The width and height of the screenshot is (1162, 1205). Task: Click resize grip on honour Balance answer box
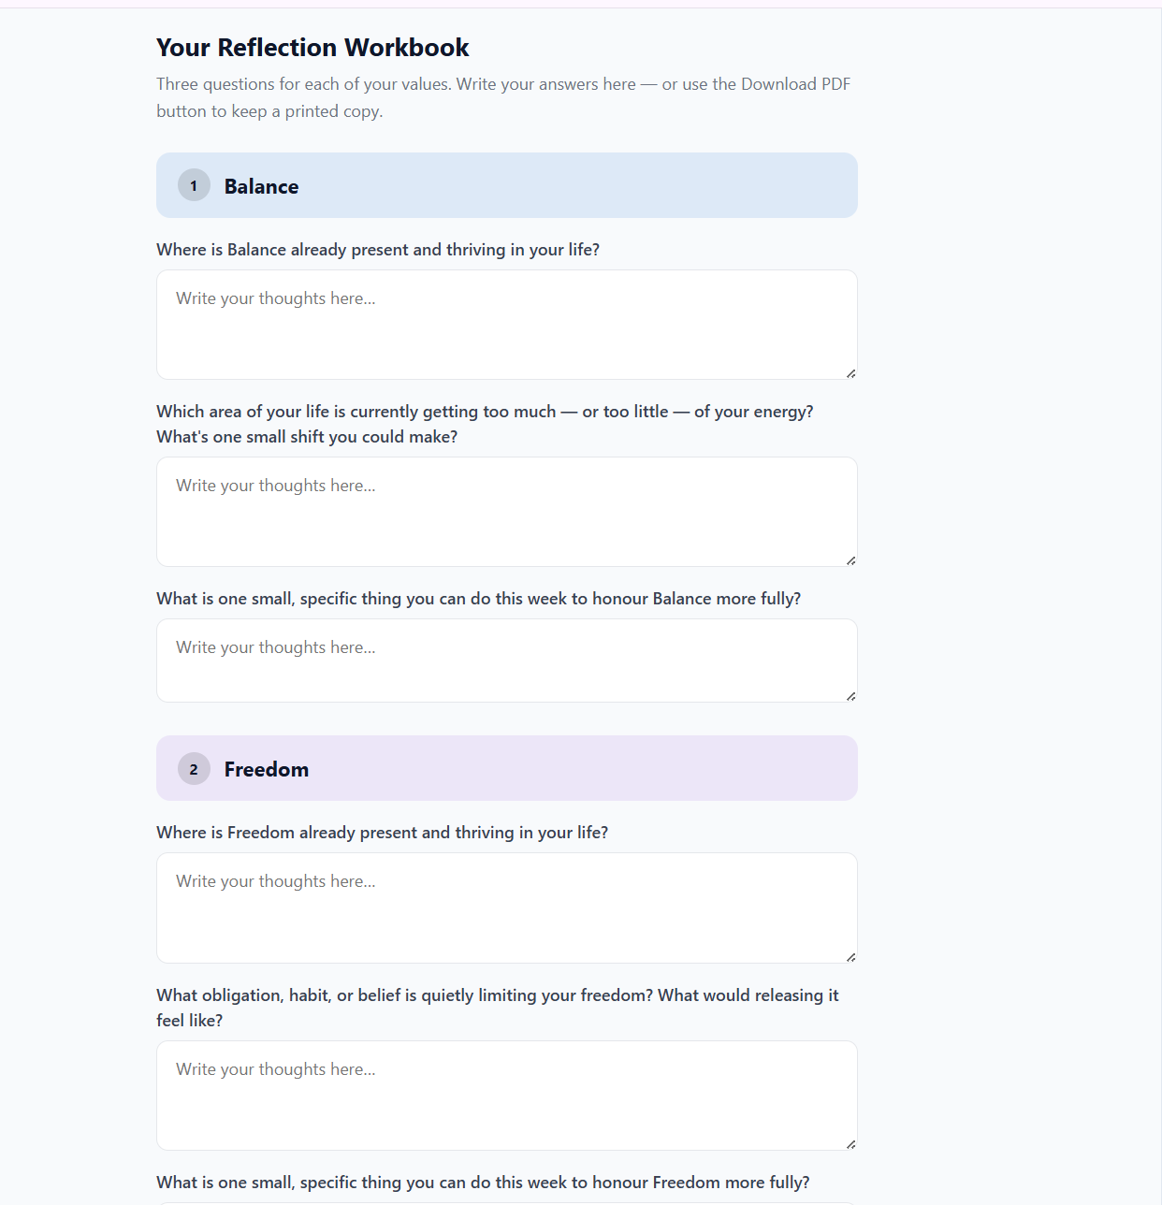click(850, 696)
